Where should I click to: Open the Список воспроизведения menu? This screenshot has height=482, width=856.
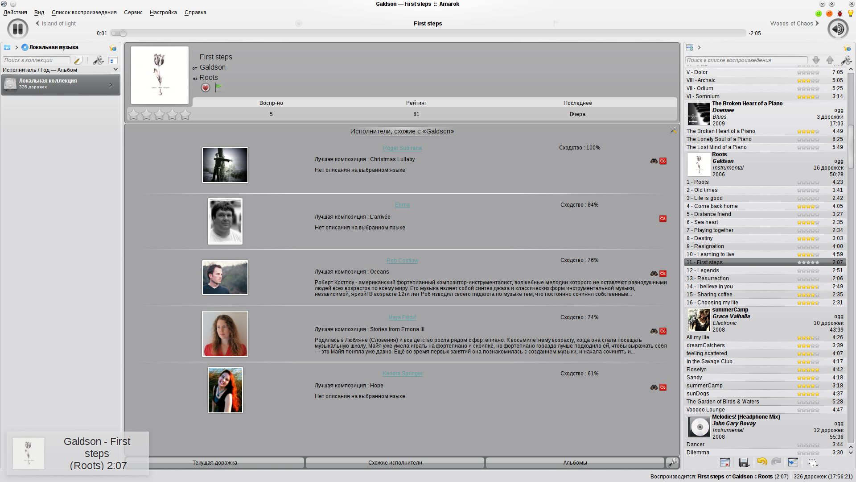pos(84,12)
